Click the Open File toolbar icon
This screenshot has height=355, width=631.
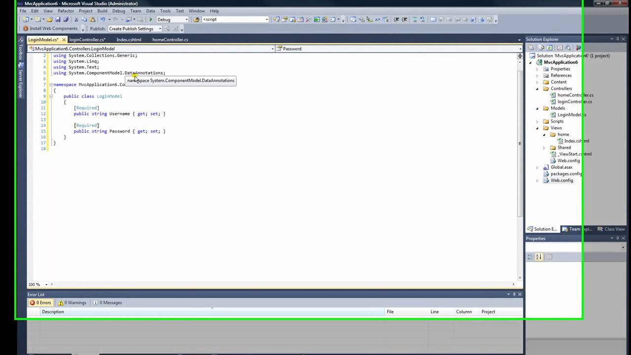(x=50, y=19)
